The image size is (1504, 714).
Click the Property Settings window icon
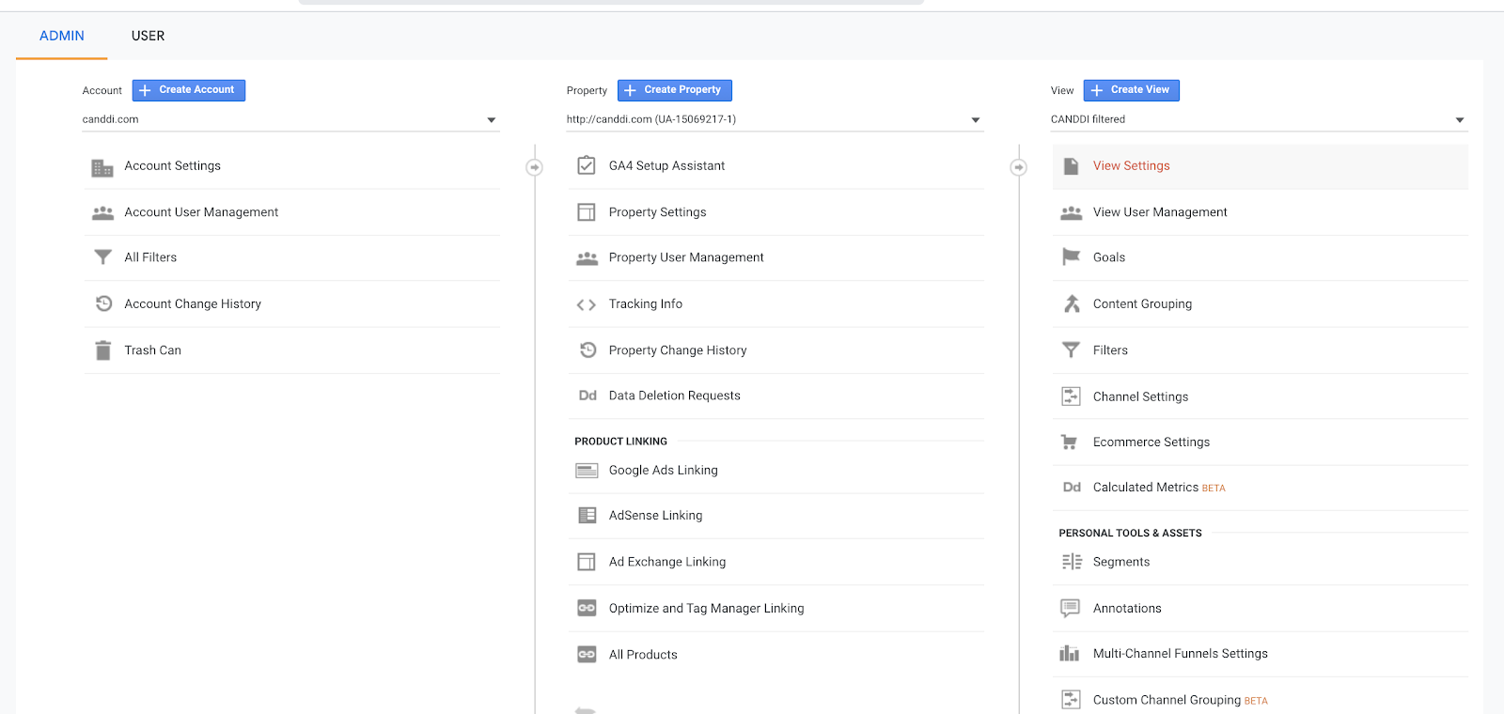(587, 212)
